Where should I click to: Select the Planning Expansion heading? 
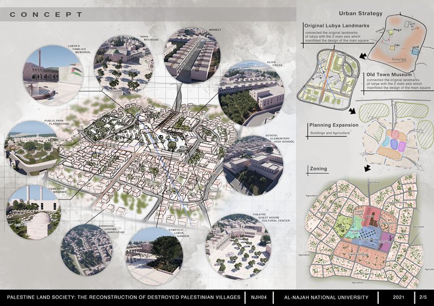pyautogui.click(x=334, y=125)
